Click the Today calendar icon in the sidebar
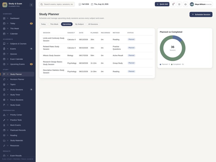 pyautogui.click(x=4, y=23)
